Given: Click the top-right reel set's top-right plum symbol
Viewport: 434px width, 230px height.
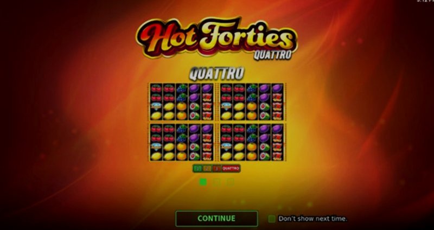Looking at the screenshot, I should pyautogui.click(x=277, y=88).
